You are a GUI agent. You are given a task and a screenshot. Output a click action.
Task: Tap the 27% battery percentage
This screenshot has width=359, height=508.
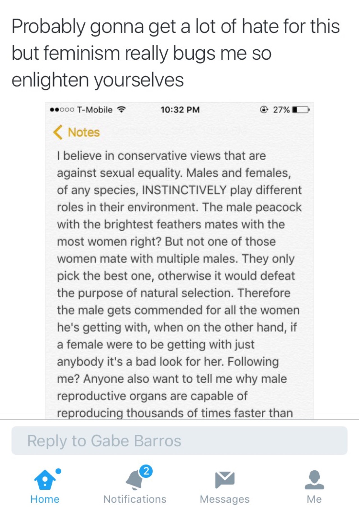(281, 110)
